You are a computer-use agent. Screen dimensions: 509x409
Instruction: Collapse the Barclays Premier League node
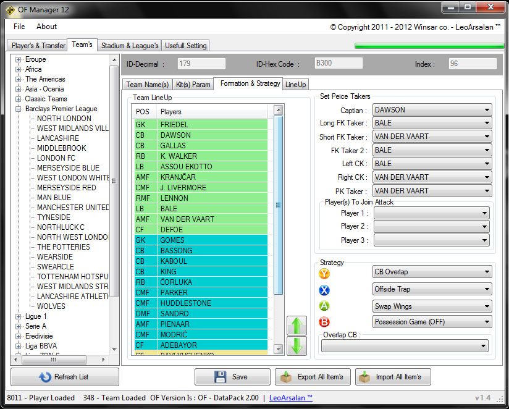pos(19,109)
